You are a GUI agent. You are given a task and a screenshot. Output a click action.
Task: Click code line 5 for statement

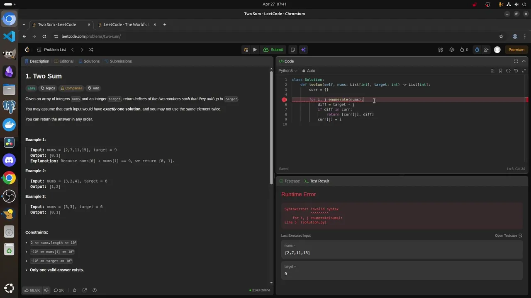[336, 100]
